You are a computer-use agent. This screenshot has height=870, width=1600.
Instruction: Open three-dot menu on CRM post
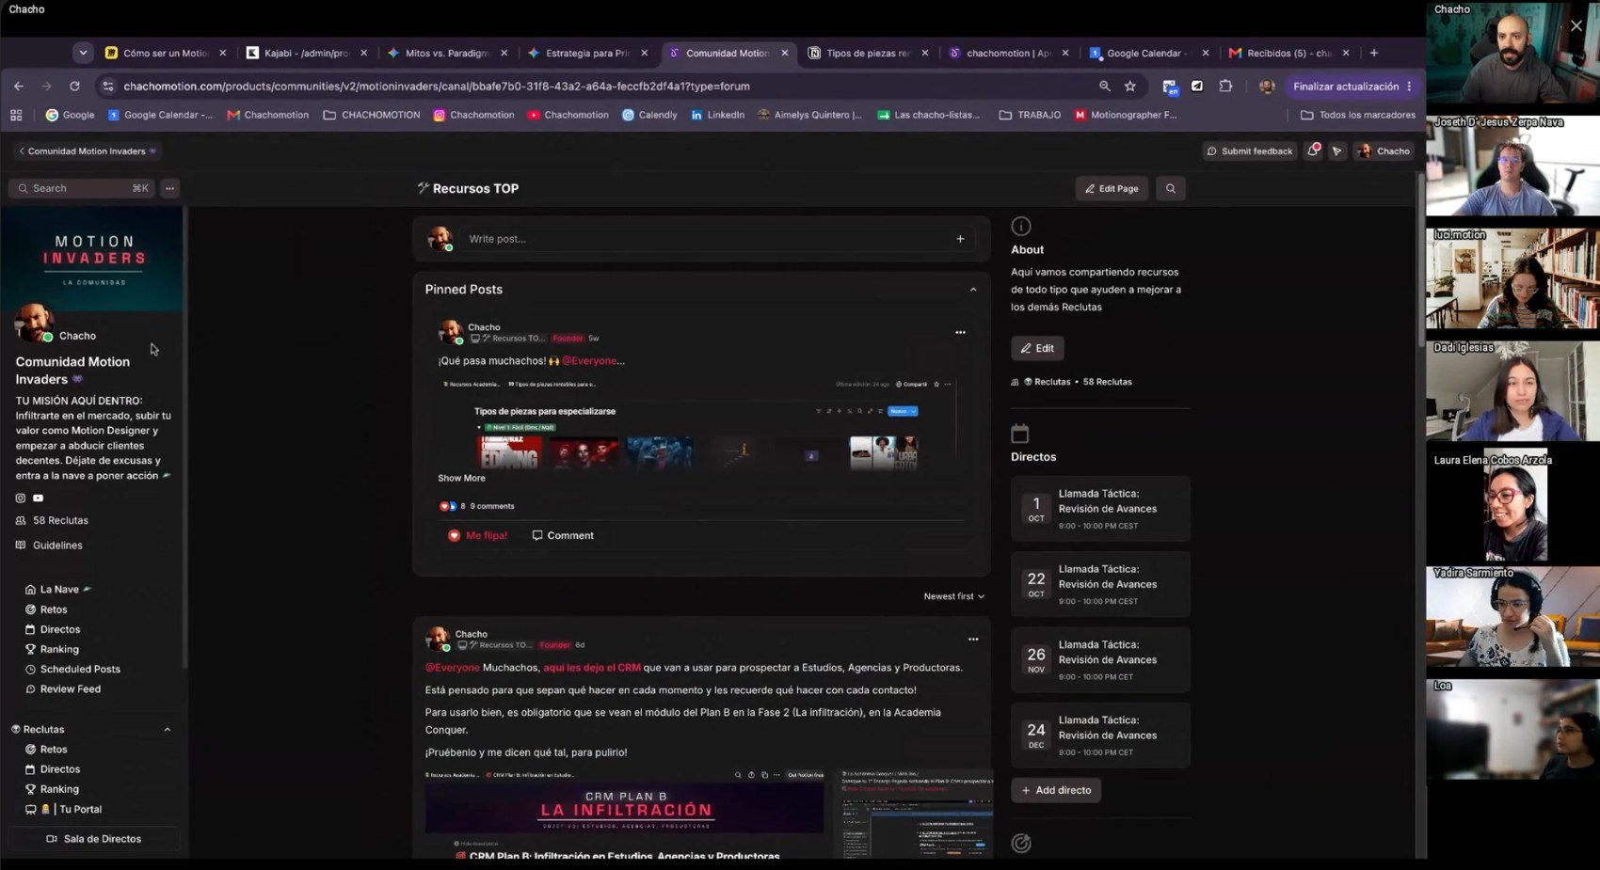(973, 639)
